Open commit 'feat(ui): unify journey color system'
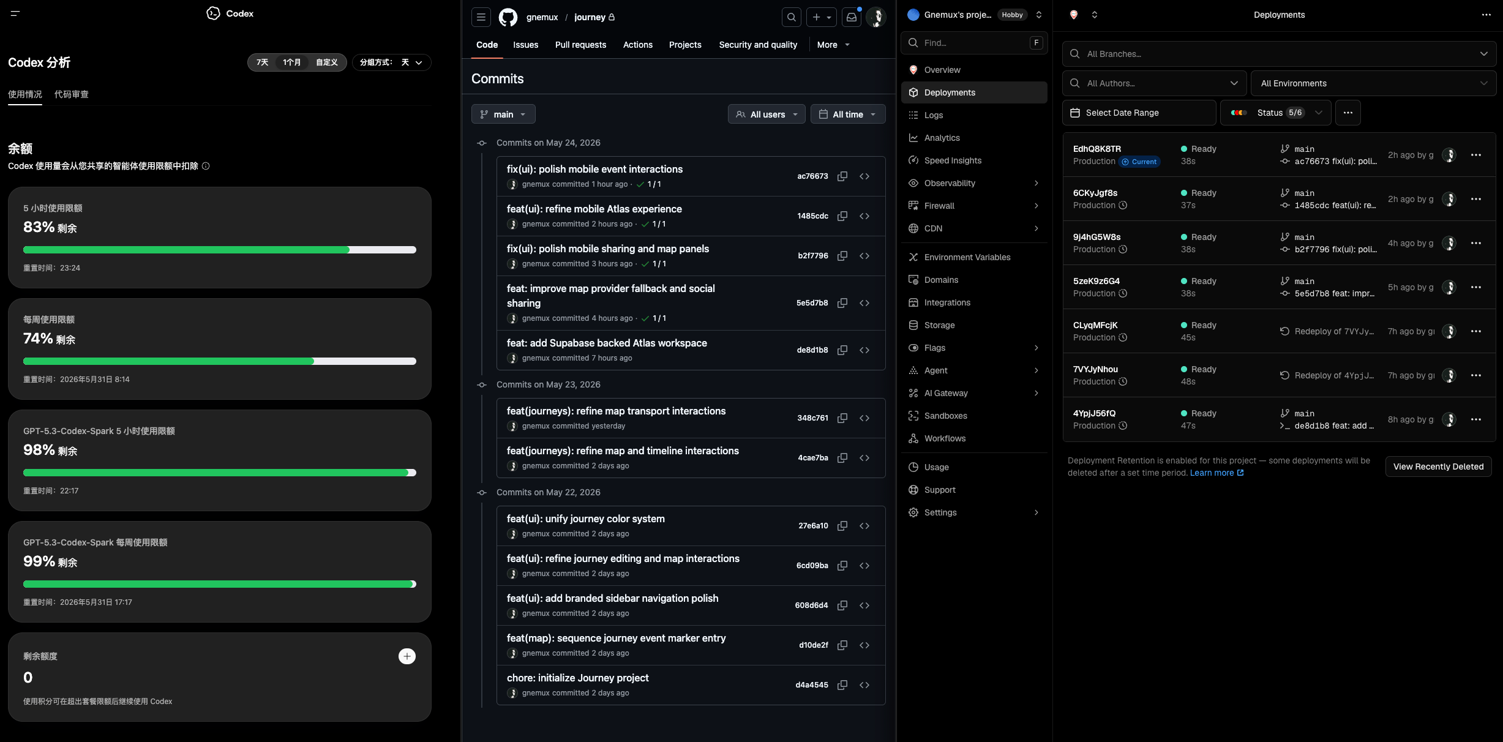 click(585, 519)
